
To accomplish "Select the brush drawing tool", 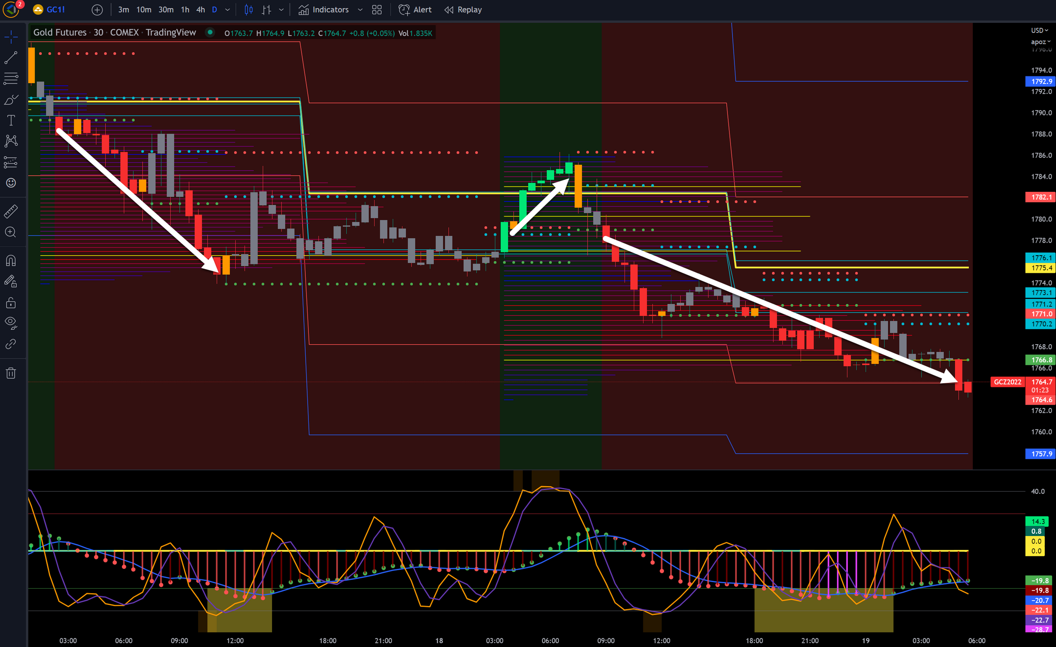I will tap(11, 99).
